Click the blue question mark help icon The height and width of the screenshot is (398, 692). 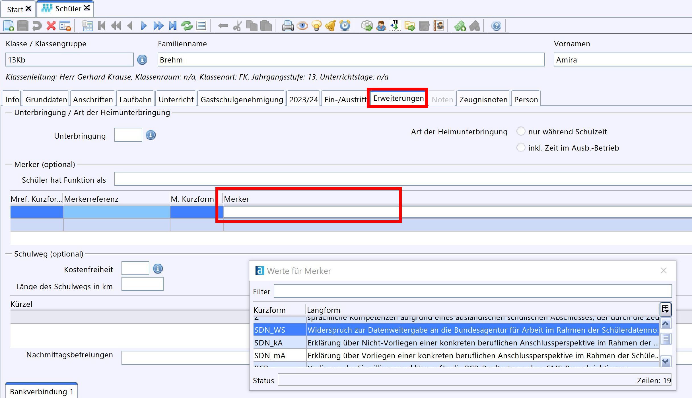[496, 26]
